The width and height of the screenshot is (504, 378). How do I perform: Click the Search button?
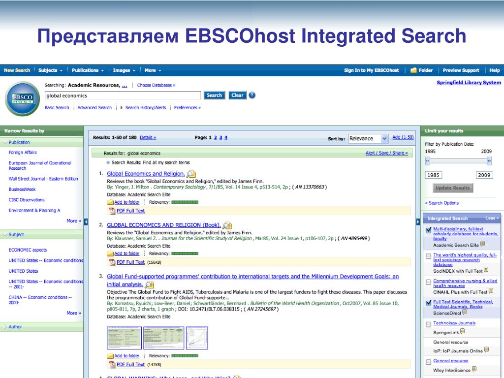tap(215, 95)
